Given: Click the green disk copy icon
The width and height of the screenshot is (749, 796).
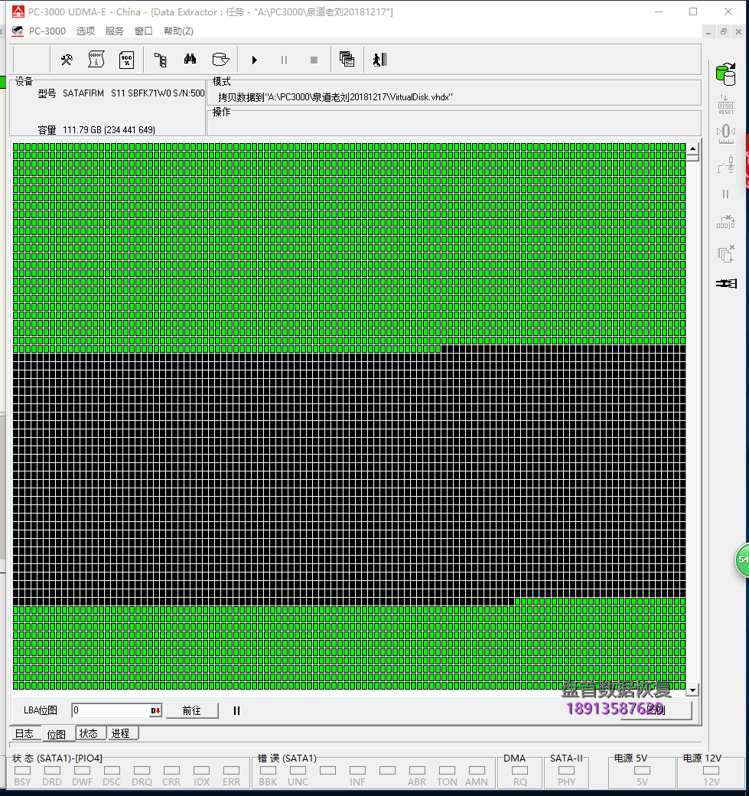Looking at the screenshot, I should coord(725,74).
